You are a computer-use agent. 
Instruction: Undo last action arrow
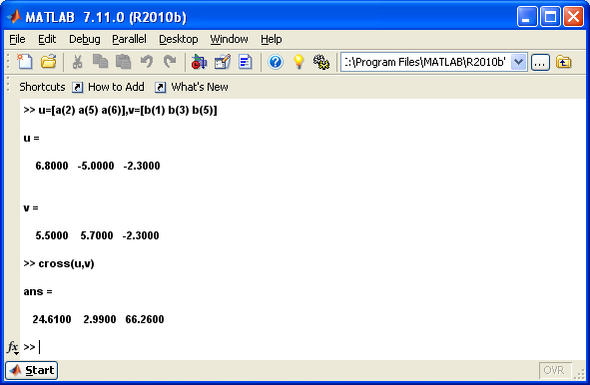point(147,62)
